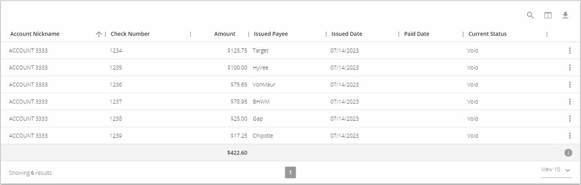581x185 pixels.
Task: Open row actions for check 1235
Action: (570, 68)
